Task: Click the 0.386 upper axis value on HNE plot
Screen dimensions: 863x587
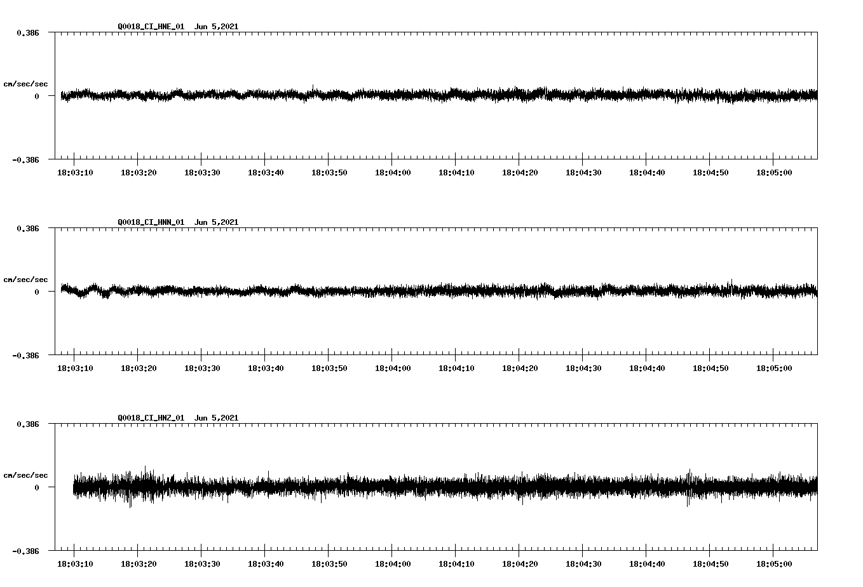Action: coord(27,32)
